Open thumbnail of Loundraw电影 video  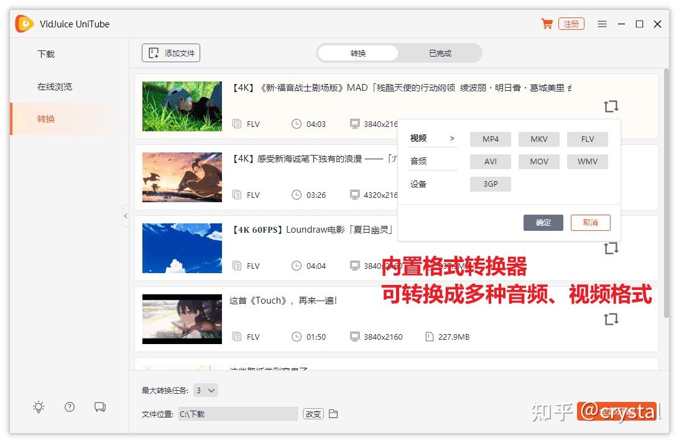click(x=182, y=248)
